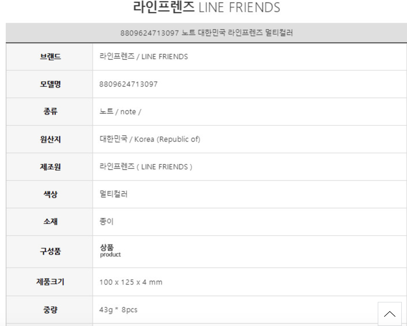Click the gray table header with product summary
Image resolution: width=407 pixels, height=326 pixels.
pos(206,33)
